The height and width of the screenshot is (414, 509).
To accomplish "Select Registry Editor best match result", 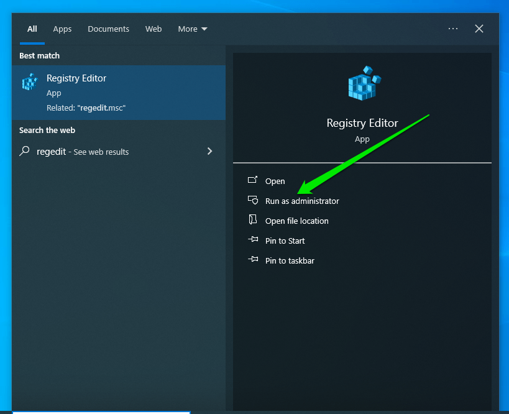I will [x=119, y=93].
